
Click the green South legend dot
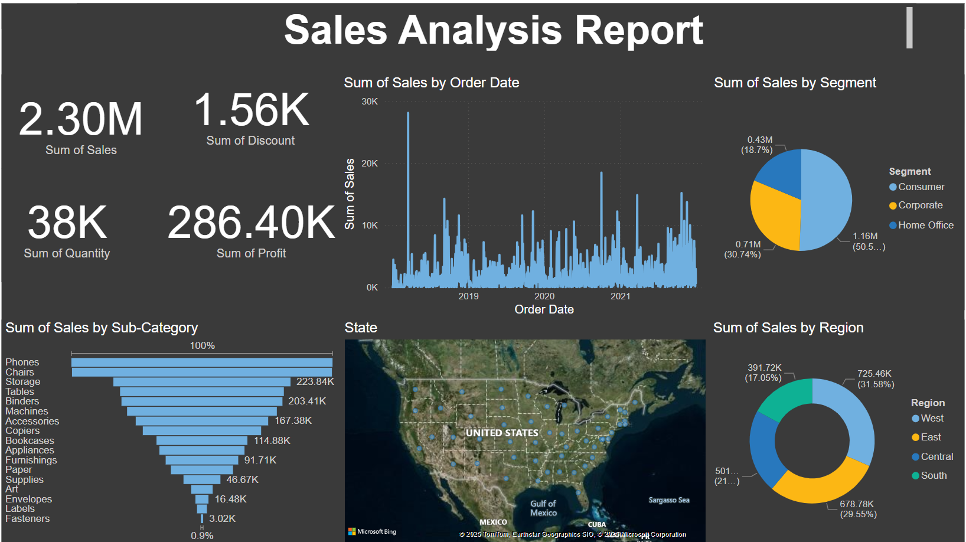[915, 476]
